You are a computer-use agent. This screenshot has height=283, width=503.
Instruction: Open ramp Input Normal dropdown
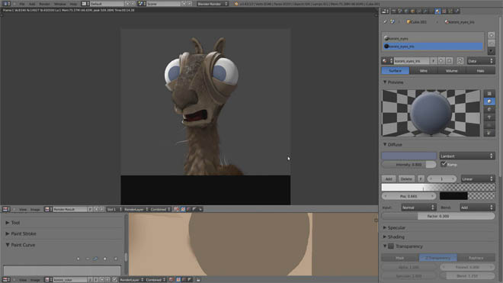pos(418,207)
